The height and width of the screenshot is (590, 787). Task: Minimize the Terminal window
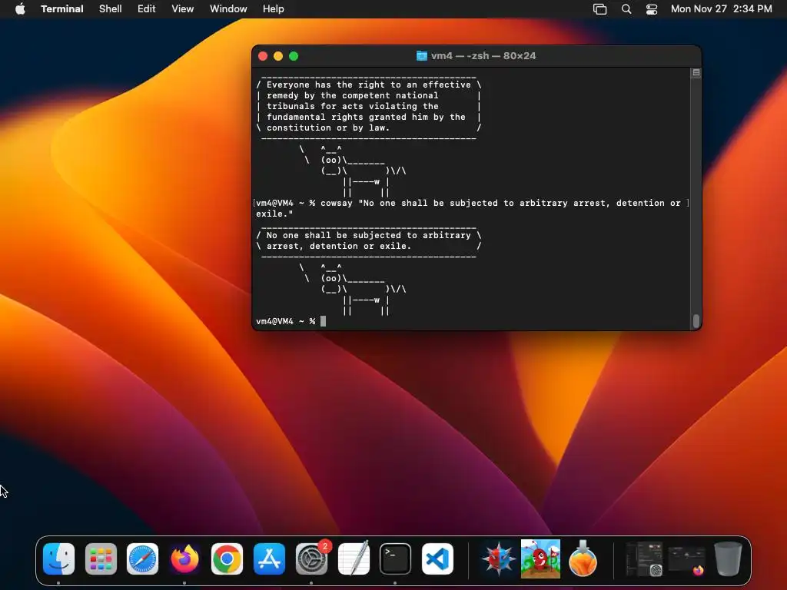(x=278, y=56)
